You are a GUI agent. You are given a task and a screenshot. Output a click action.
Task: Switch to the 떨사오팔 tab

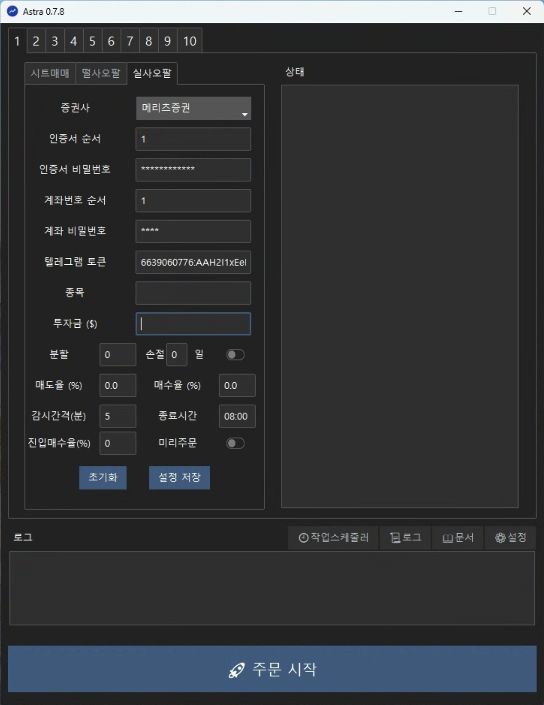101,73
